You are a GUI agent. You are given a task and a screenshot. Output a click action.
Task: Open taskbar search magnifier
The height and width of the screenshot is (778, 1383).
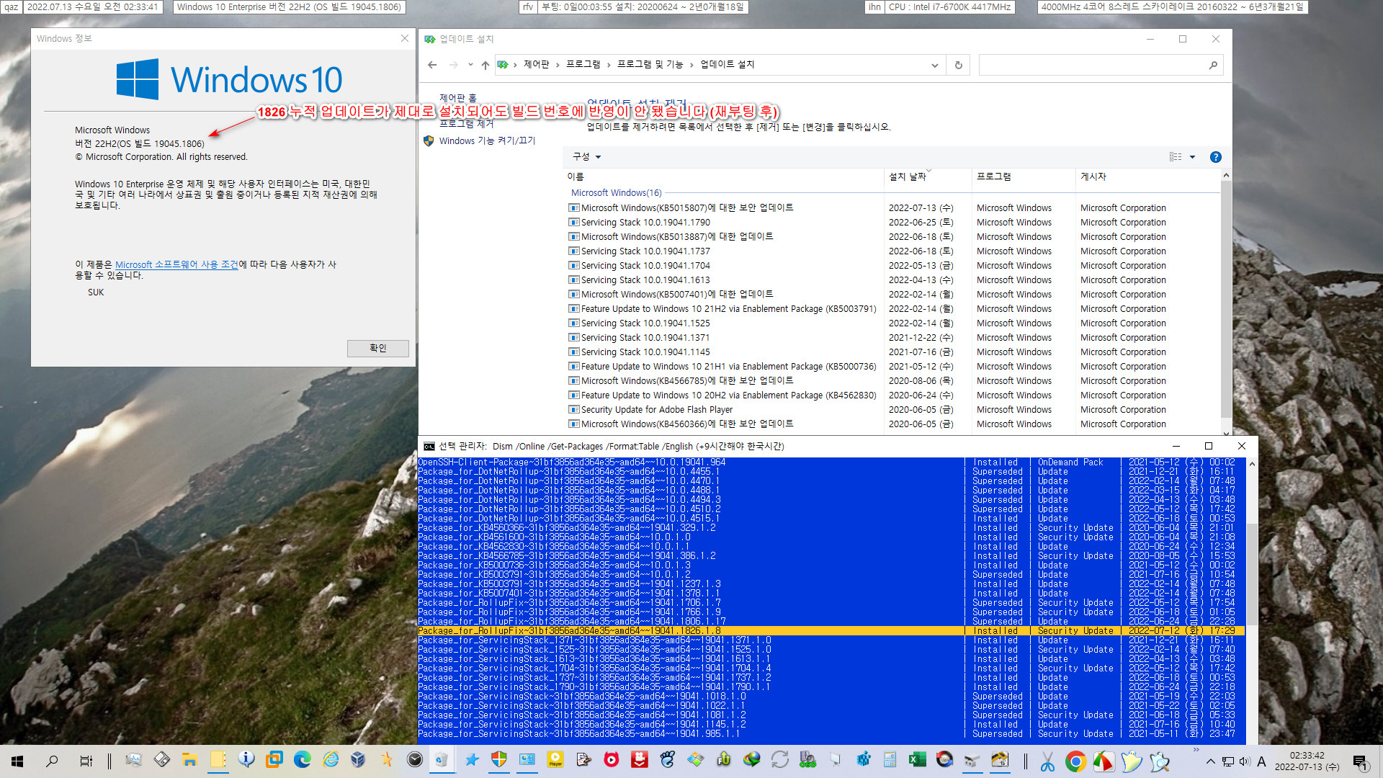click(52, 761)
